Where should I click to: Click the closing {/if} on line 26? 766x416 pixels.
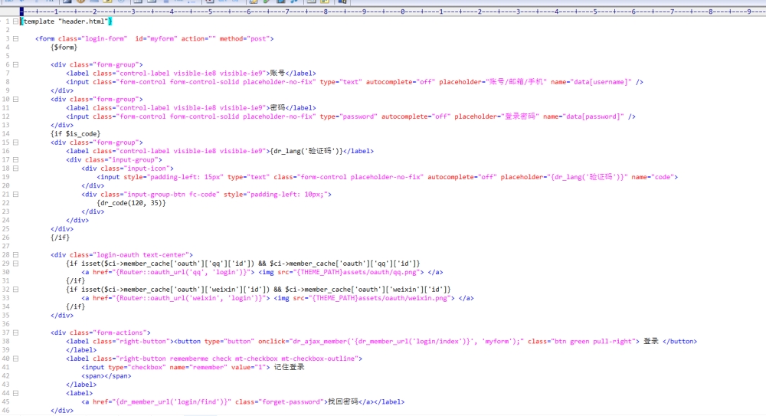60,237
